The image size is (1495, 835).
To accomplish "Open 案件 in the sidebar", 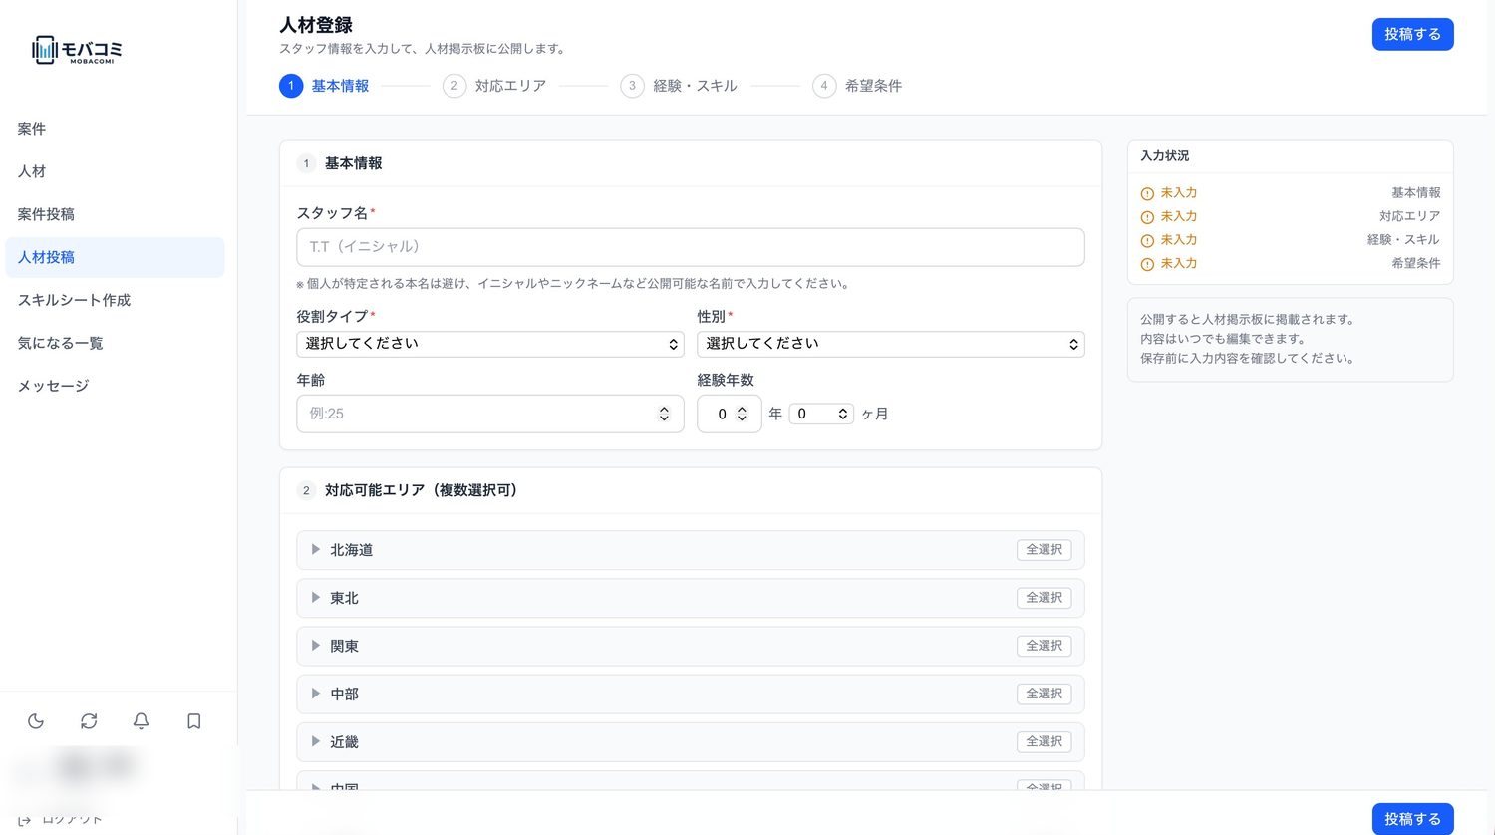I will pos(115,129).
